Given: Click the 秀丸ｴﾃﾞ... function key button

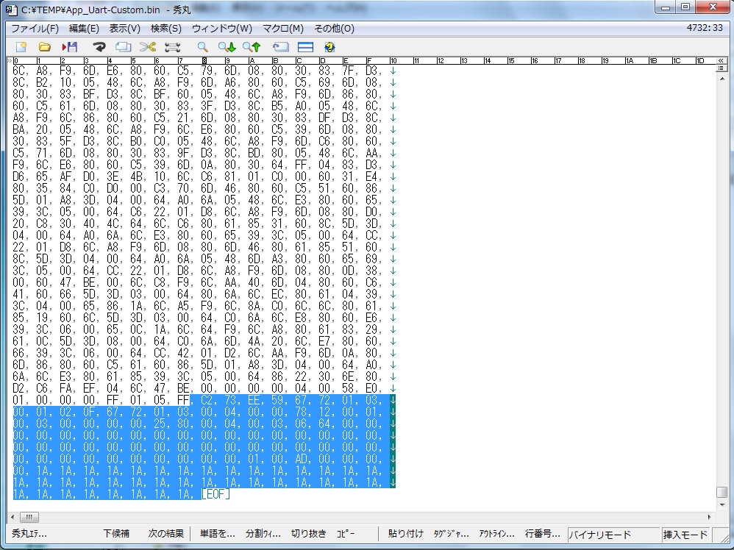Looking at the screenshot, I should [x=29, y=534].
